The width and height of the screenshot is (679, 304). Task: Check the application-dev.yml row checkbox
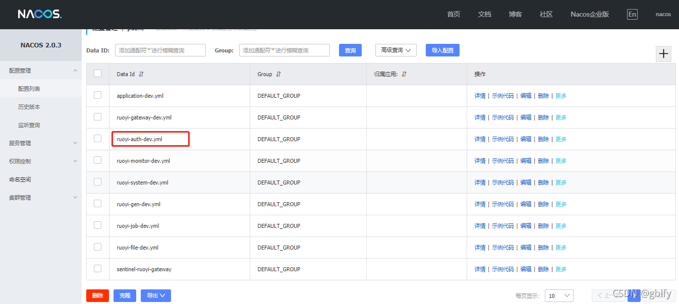[x=98, y=95]
